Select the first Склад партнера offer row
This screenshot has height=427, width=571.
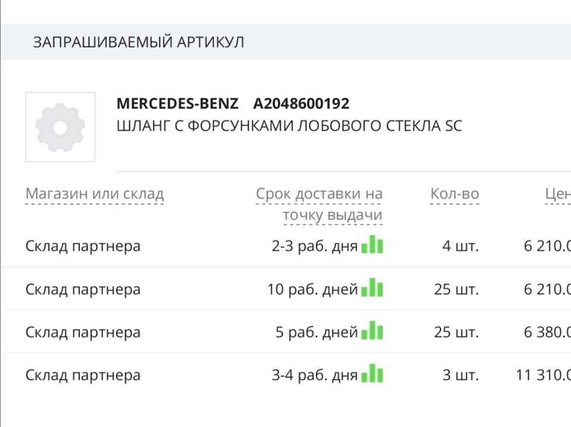coord(83,245)
